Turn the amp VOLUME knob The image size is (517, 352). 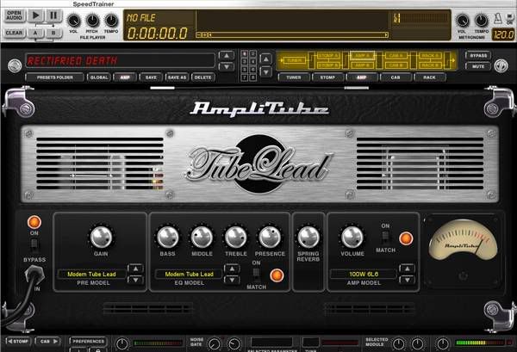point(352,237)
